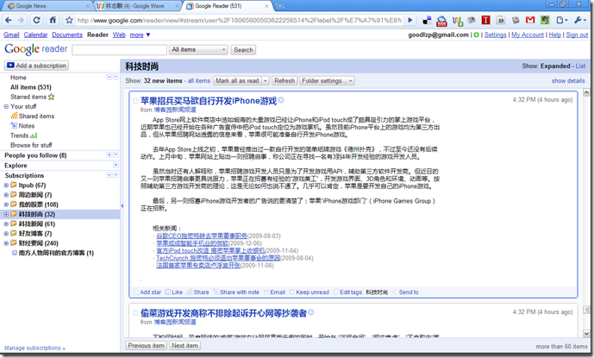This screenshot has width=594, height=358.
Task: Expand the 我的股票 (108) folder
Action: click(6, 204)
